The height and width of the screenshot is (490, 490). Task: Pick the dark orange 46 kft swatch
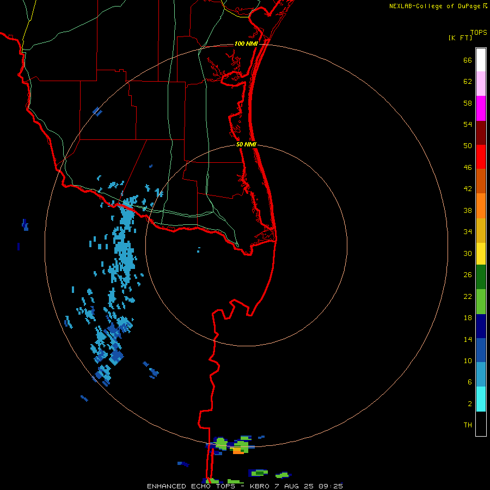(x=481, y=181)
